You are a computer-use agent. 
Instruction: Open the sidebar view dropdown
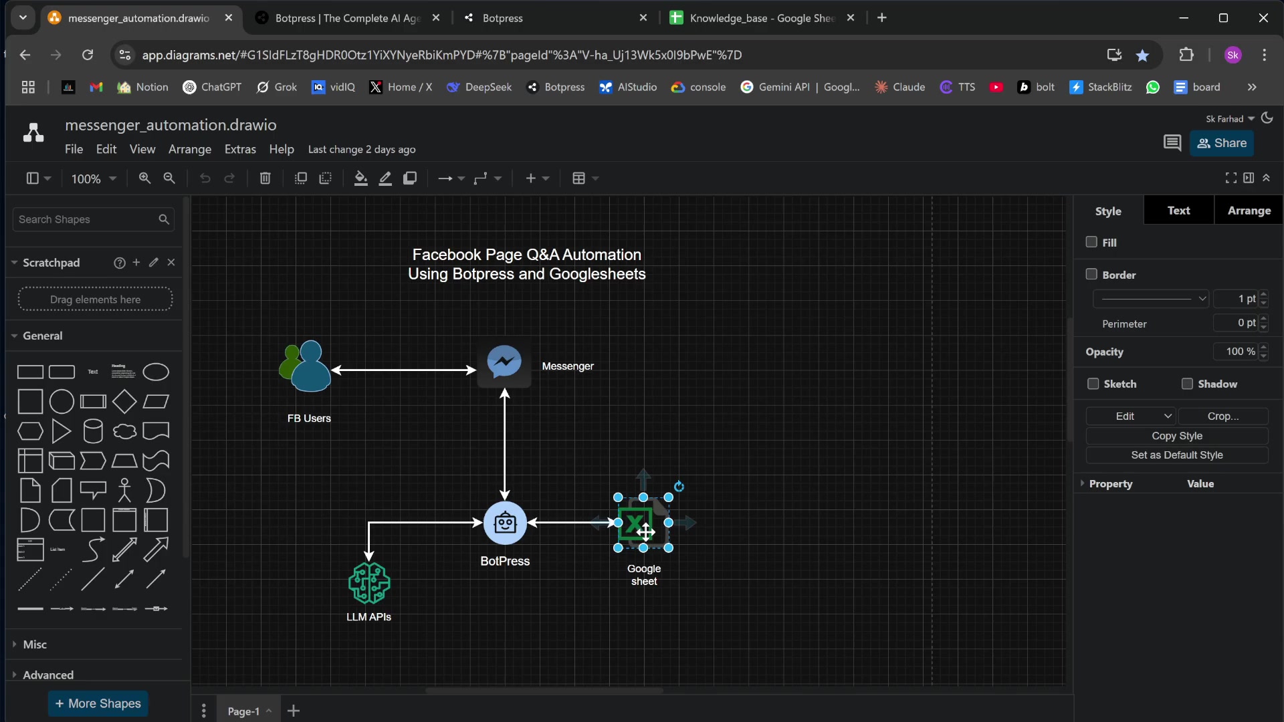click(38, 178)
